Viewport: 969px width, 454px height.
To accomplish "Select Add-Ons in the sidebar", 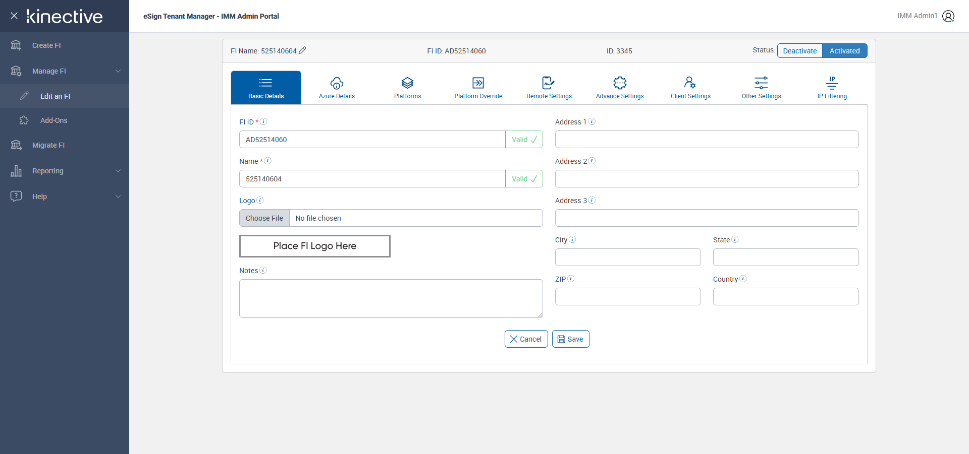I will click(x=53, y=120).
